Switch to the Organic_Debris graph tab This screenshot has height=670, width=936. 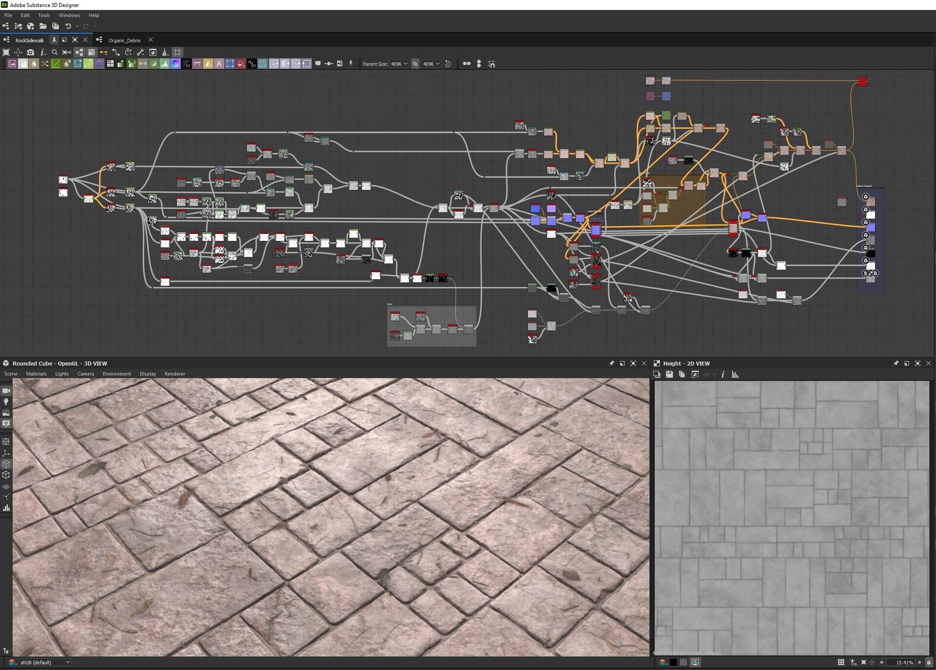tap(124, 40)
